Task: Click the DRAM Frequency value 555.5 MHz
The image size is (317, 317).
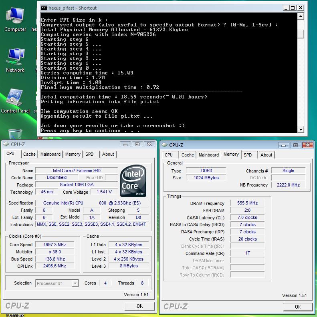Action: coord(247,203)
